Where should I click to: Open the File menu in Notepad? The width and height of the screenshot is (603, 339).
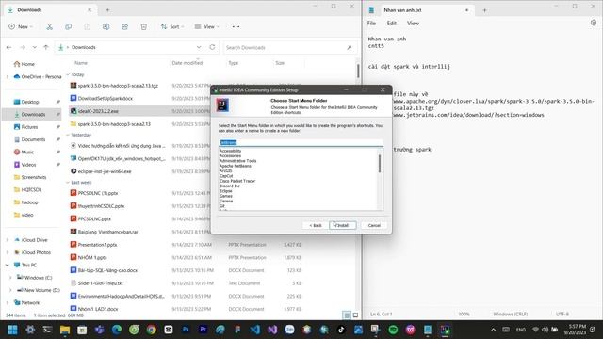(371, 24)
